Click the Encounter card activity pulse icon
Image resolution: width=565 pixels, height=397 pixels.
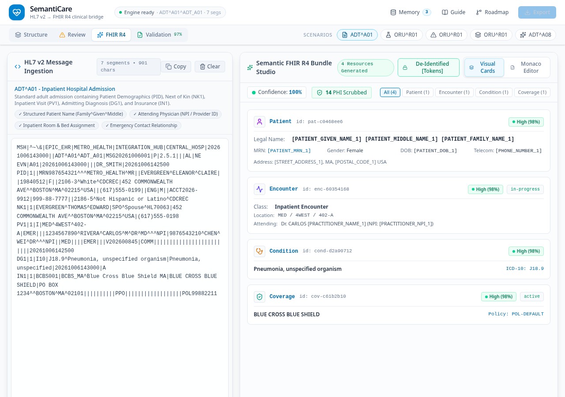[x=260, y=189]
